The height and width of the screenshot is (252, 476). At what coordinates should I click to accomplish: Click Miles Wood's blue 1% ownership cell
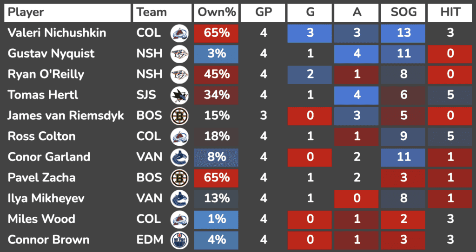(x=217, y=219)
